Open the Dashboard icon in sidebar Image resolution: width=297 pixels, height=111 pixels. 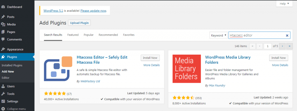tap(3, 7)
